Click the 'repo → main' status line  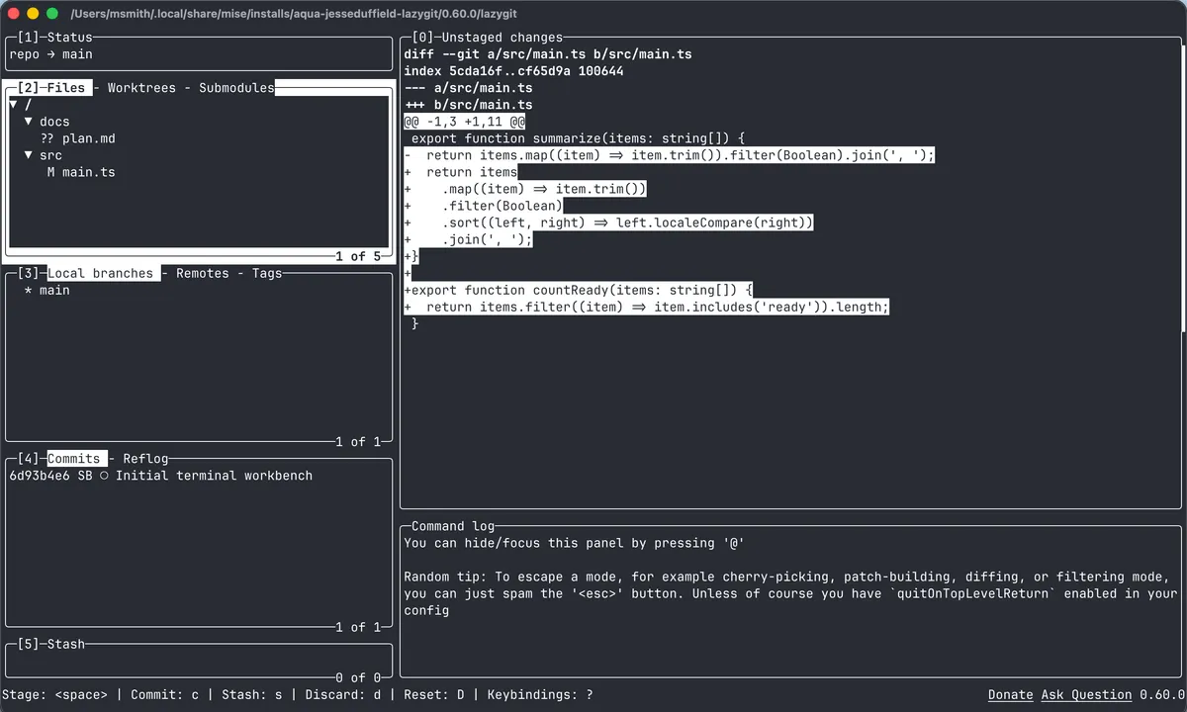[x=50, y=54]
